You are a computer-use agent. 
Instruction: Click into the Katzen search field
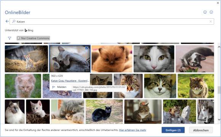click(x=112, y=21)
